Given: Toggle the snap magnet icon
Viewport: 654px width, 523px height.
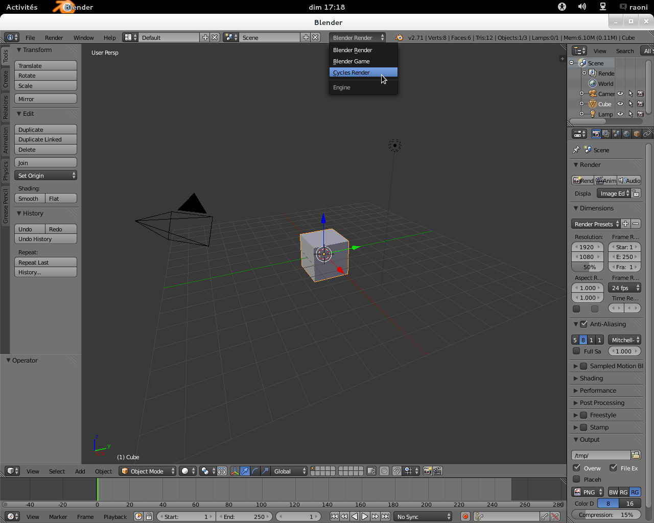Looking at the screenshot, I should click(x=397, y=471).
